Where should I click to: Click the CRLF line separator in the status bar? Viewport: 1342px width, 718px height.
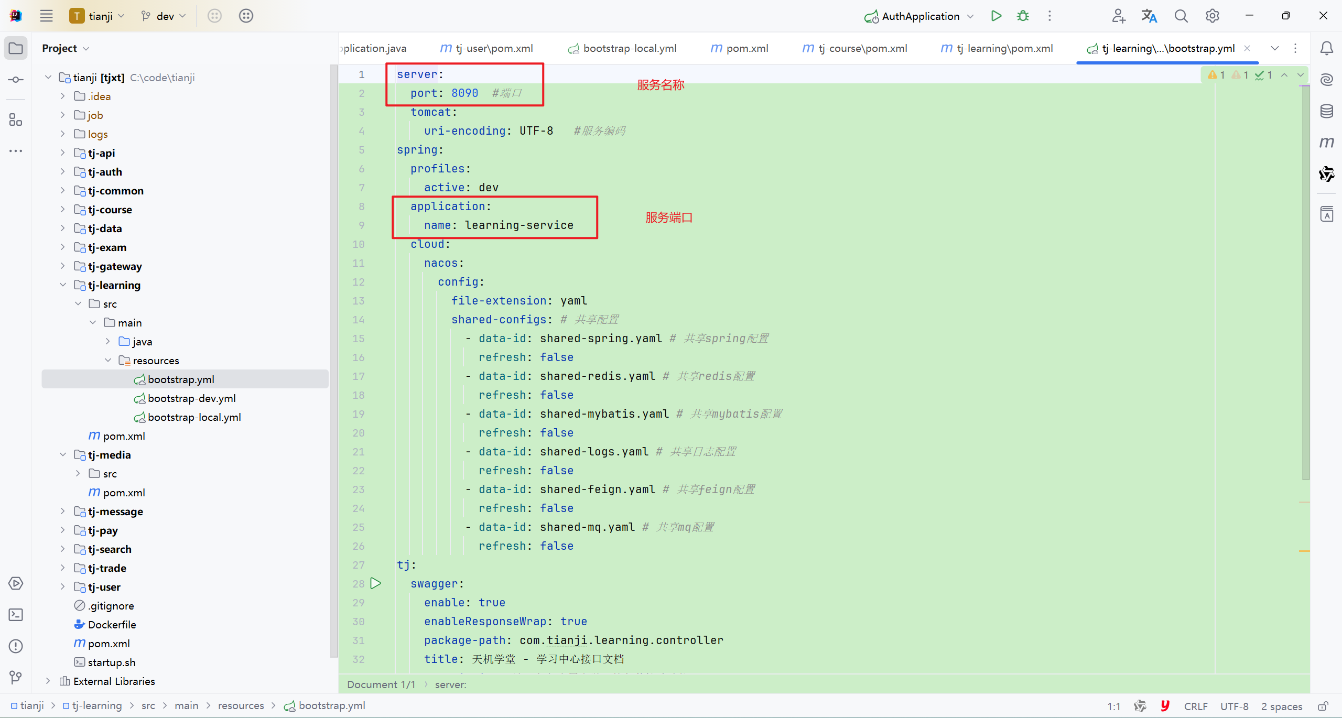(1195, 706)
